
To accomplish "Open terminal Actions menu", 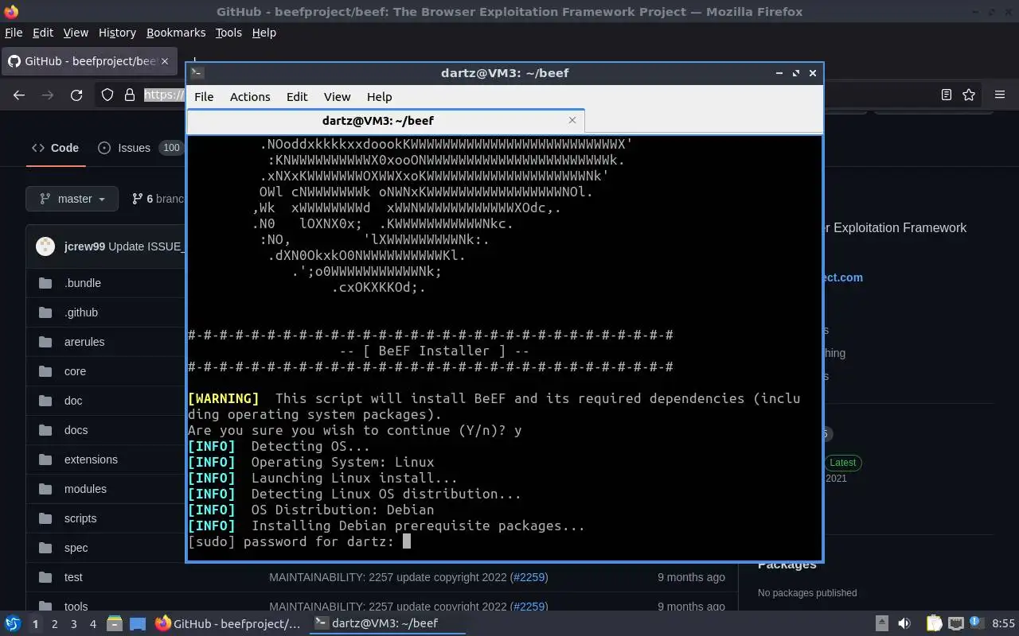I will [x=250, y=96].
